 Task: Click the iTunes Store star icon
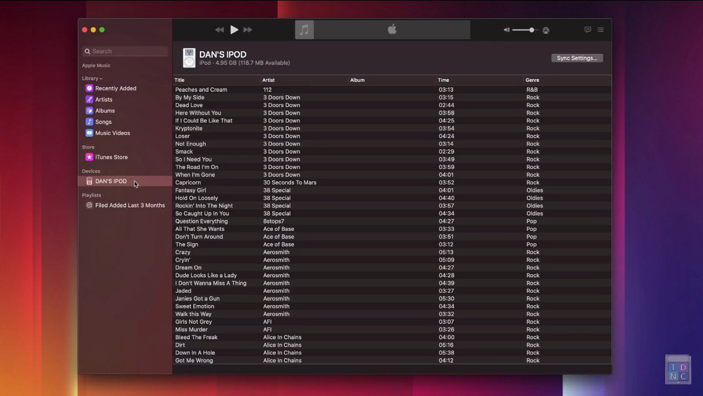[89, 157]
